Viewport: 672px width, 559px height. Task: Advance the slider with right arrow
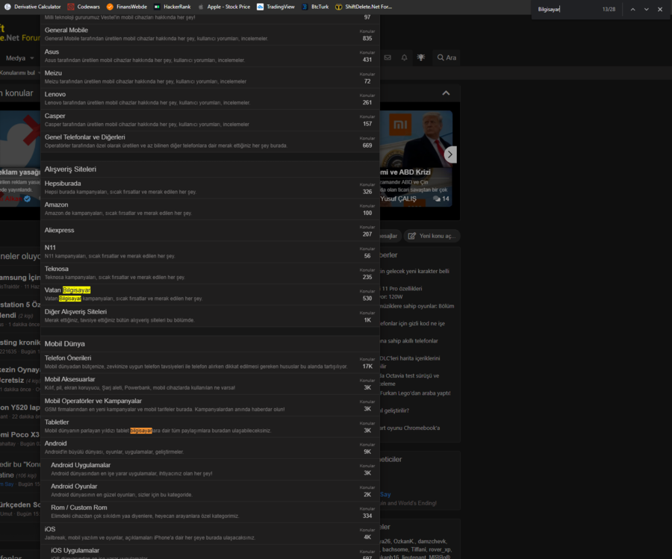point(450,154)
